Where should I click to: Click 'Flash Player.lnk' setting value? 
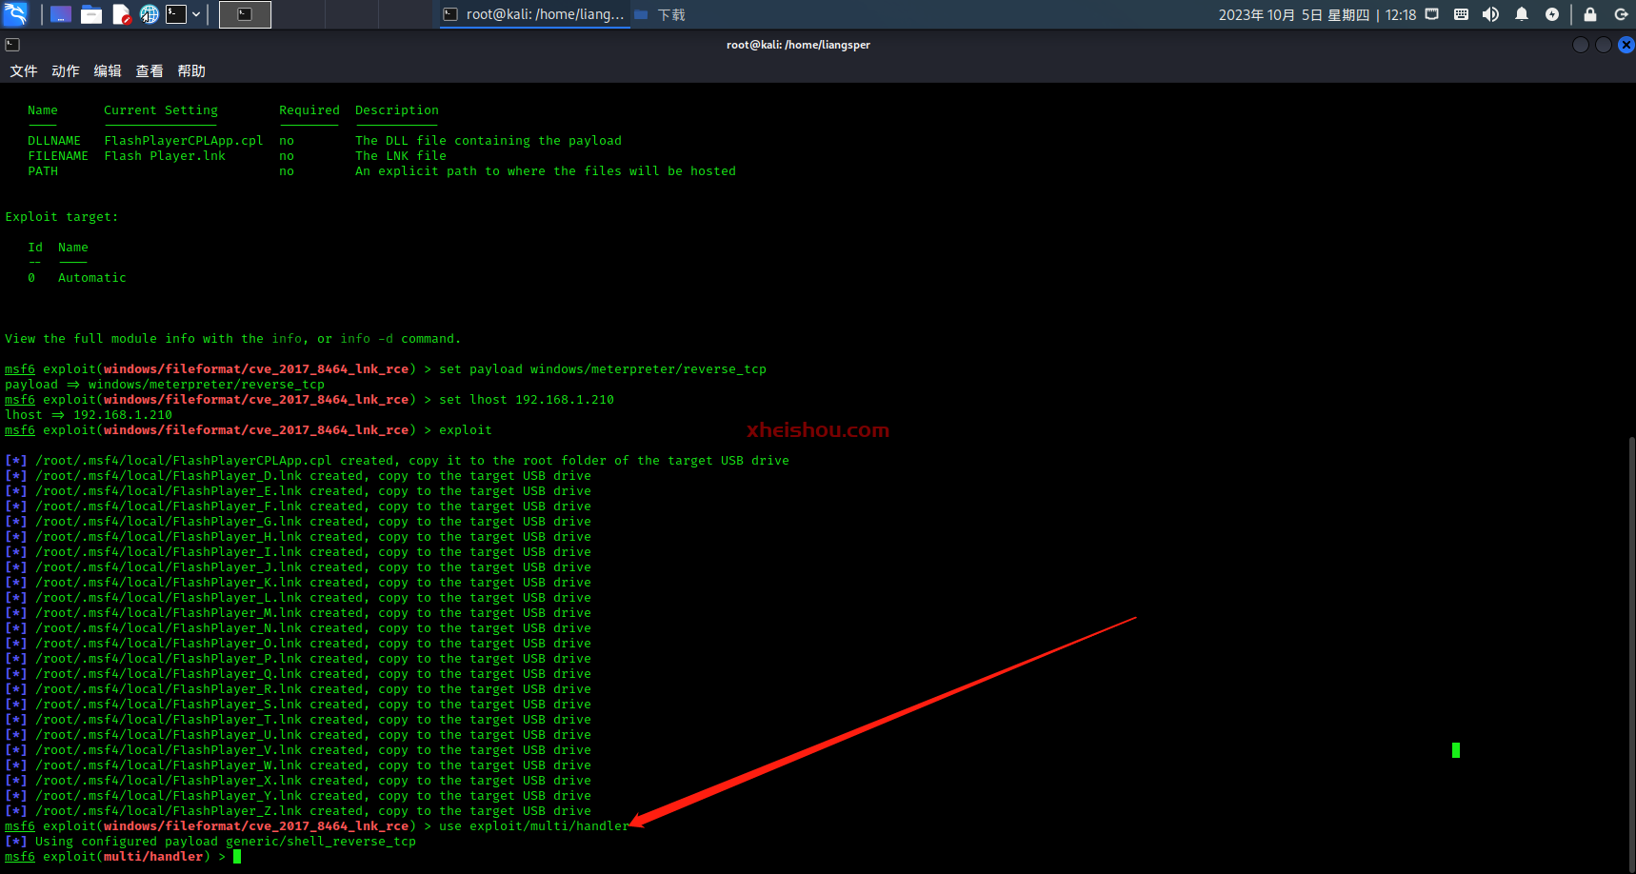pyautogui.click(x=165, y=156)
